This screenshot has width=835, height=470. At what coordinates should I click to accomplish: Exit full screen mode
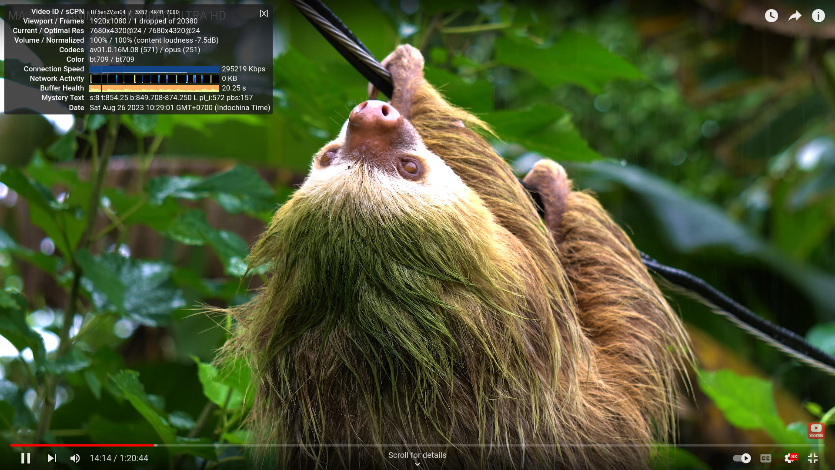coord(813,458)
